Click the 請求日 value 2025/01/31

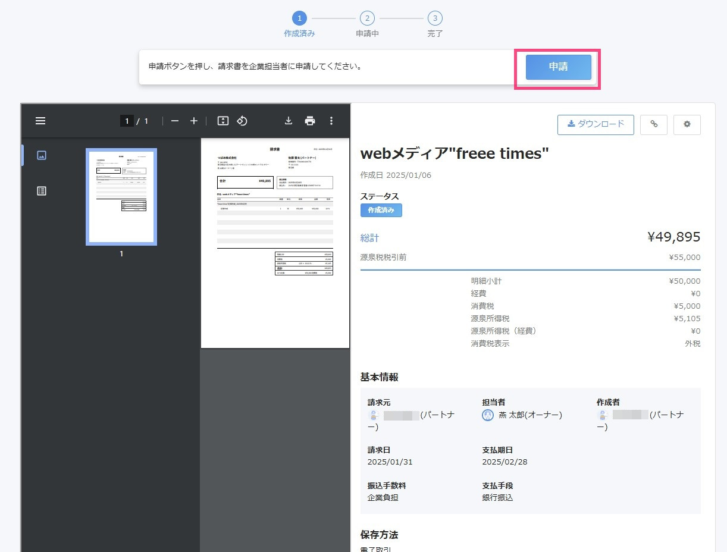coord(390,462)
